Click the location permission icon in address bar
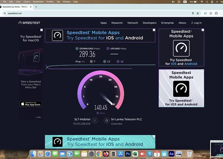The width and height of the screenshot is (223, 159). 193,13
